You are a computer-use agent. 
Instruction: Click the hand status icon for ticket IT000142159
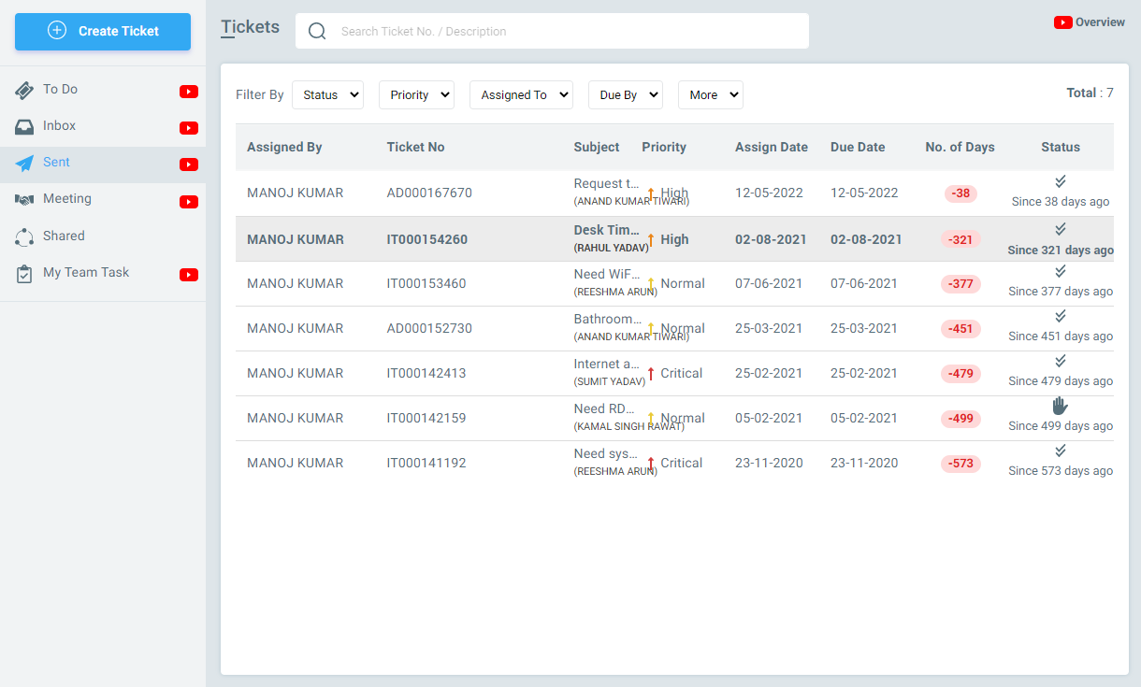pos(1060,405)
